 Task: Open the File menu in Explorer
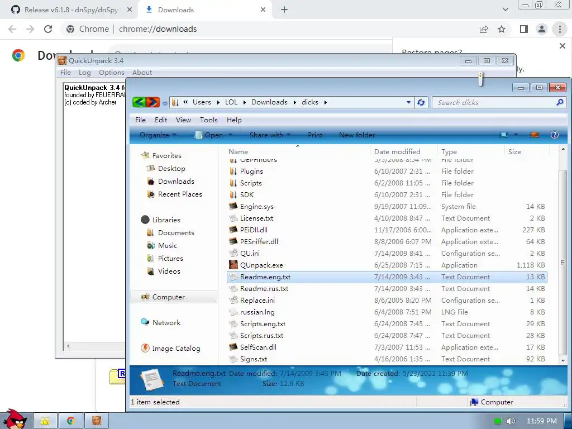coord(140,120)
